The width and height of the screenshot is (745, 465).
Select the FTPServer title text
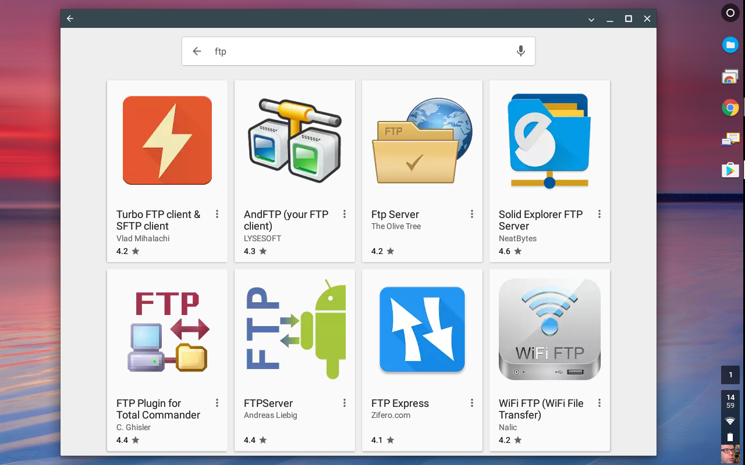tap(268, 403)
